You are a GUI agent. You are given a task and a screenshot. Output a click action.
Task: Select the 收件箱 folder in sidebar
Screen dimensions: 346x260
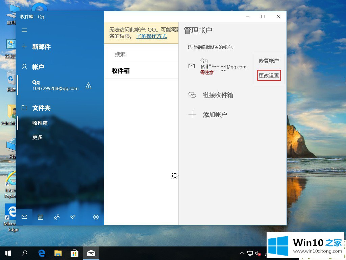coord(40,123)
